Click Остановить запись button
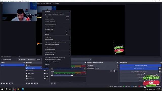Viewport: 162px width, 91px height. [x=139, y=69]
